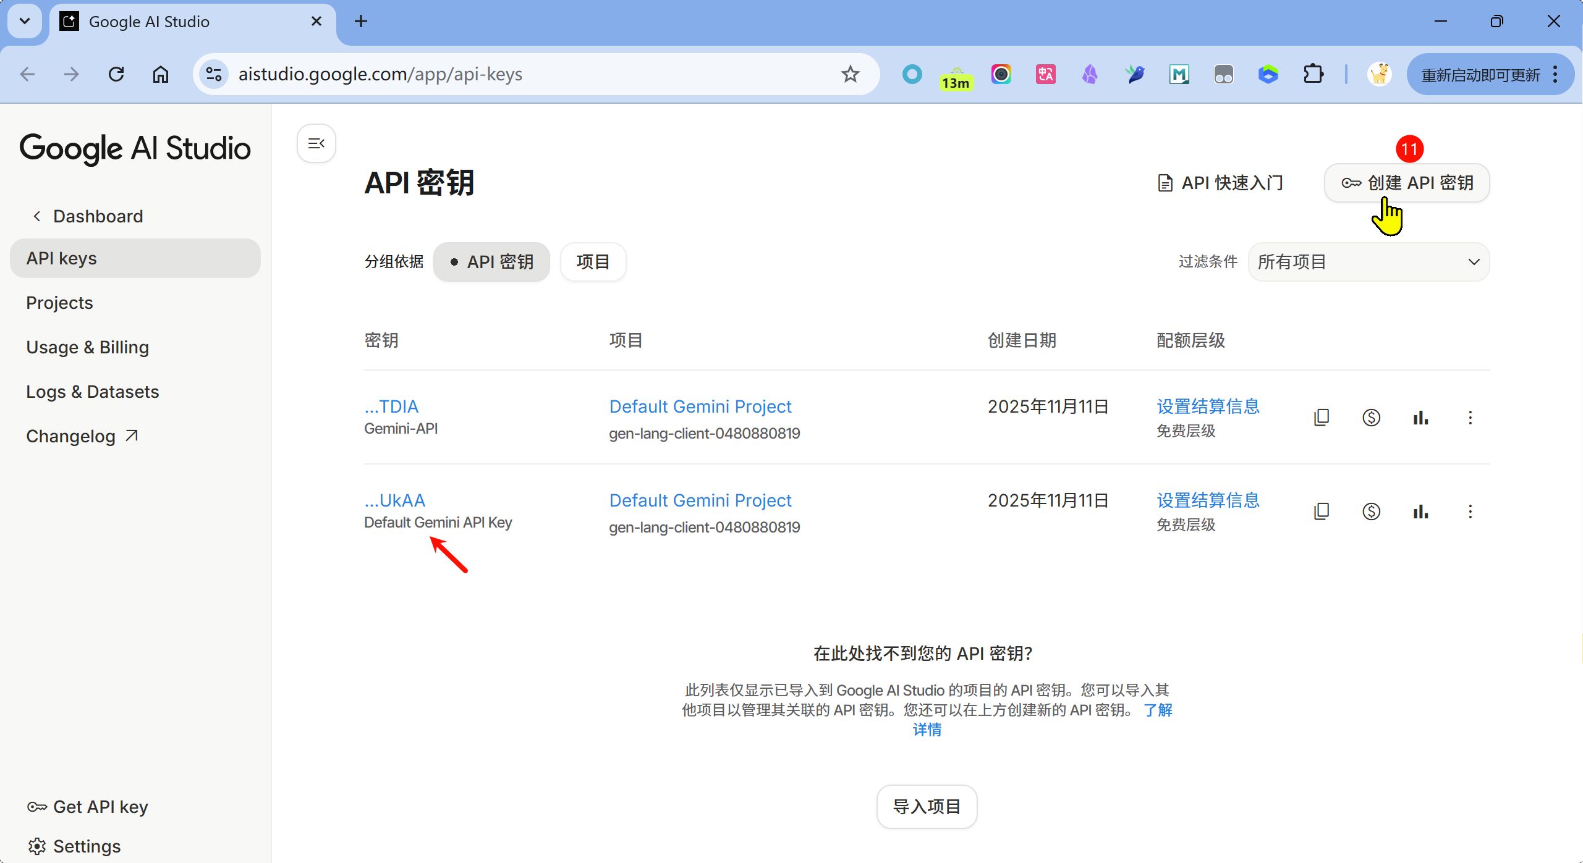Collapse the sidebar navigation panel
The height and width of the screenshot is (863, 1583).
click(316, 143)
